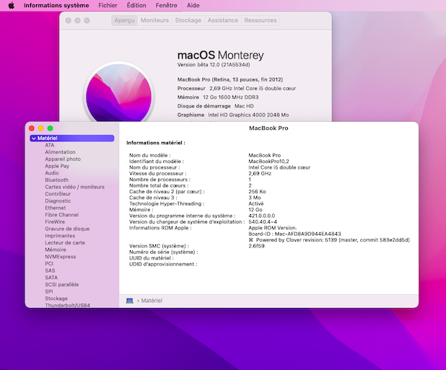Close the MacBook Pro report window
This screenshot has height=370, width=446.
click(x=32, y=128)
